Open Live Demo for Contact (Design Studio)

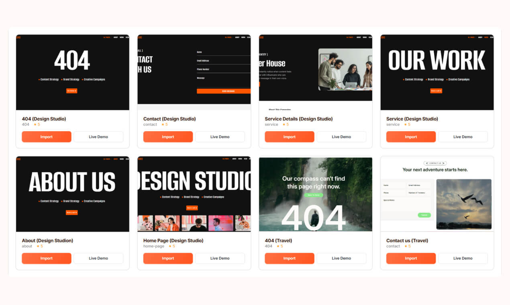click(x=220, y=137)
